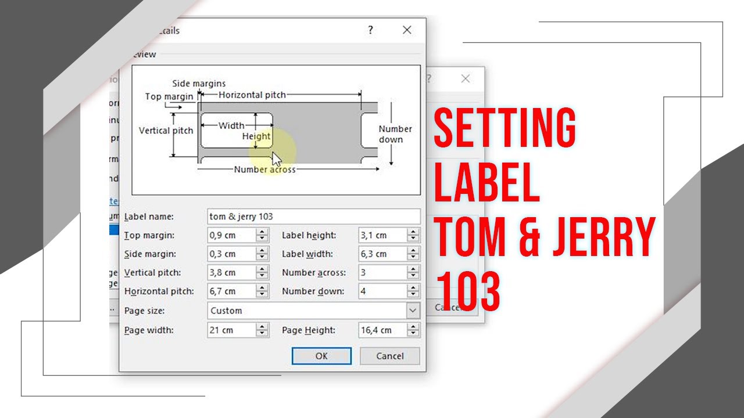744x418 pixels.
Task: Decrease Vertical pitch with down arrow
Action: (x=262, y=276)
